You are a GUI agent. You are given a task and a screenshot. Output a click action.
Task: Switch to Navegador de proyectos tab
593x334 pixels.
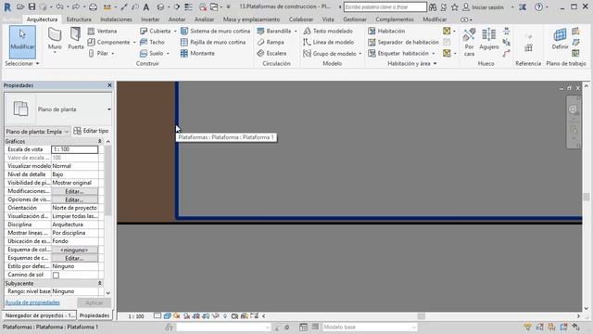pyautogui.click(x=39, y=315)
